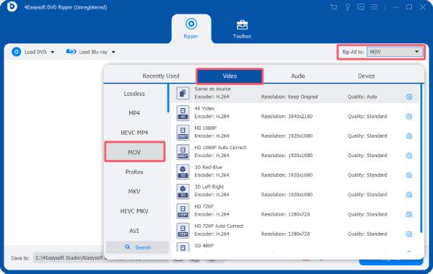Click the 3D Left-Right preset icon
This screenshot has width=433, height=274.
183,191
